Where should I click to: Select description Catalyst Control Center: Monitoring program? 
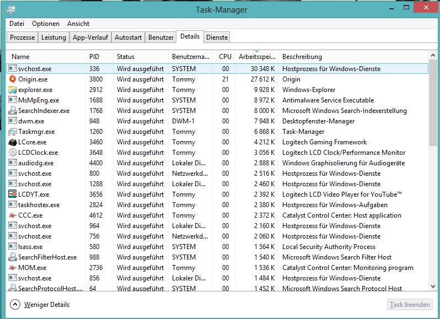[348, 268]
